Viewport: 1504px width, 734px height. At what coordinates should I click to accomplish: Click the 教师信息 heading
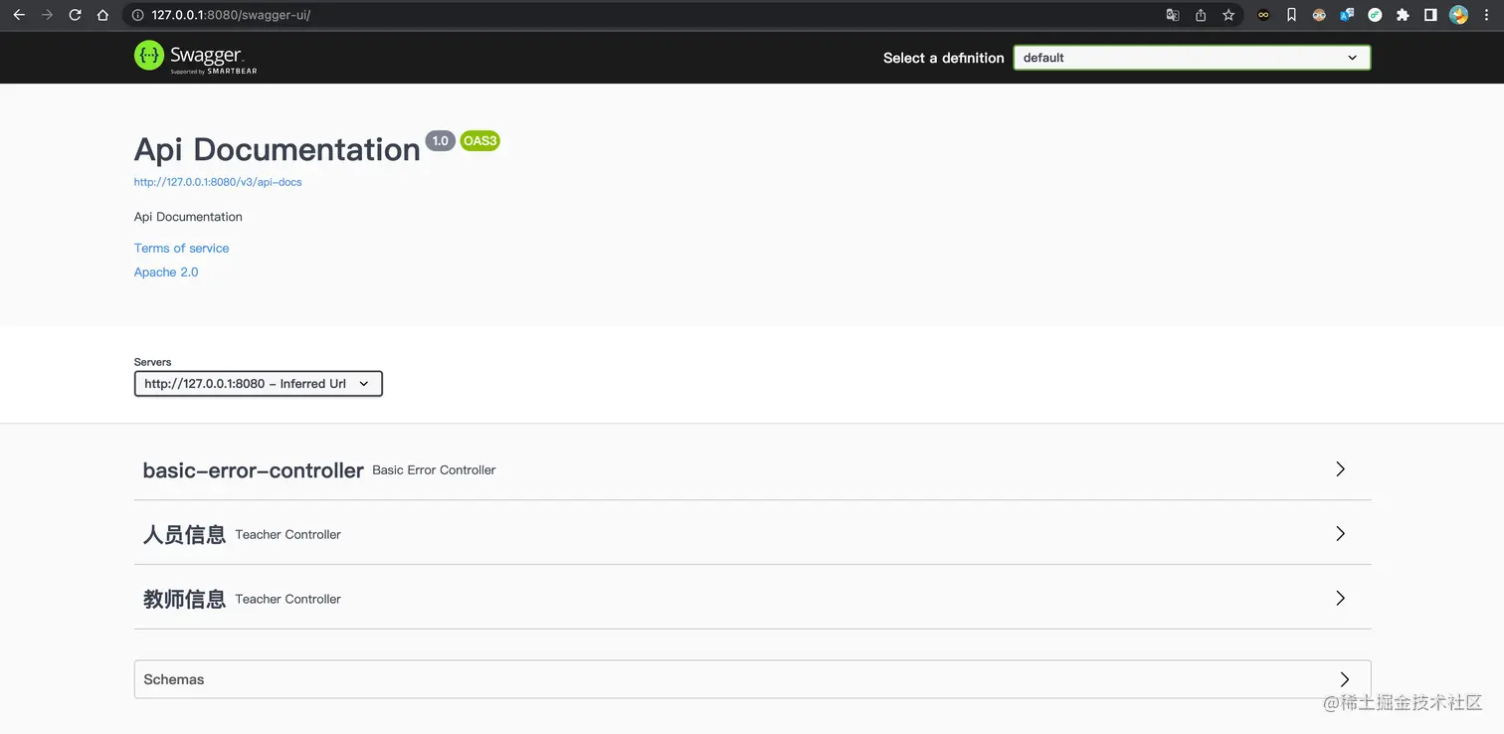184,600
